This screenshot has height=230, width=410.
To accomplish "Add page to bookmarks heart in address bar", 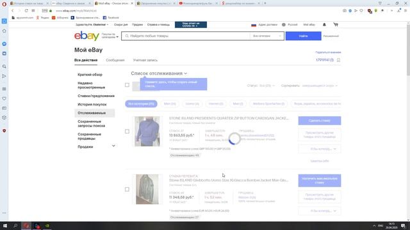I will tap(361, 11).
